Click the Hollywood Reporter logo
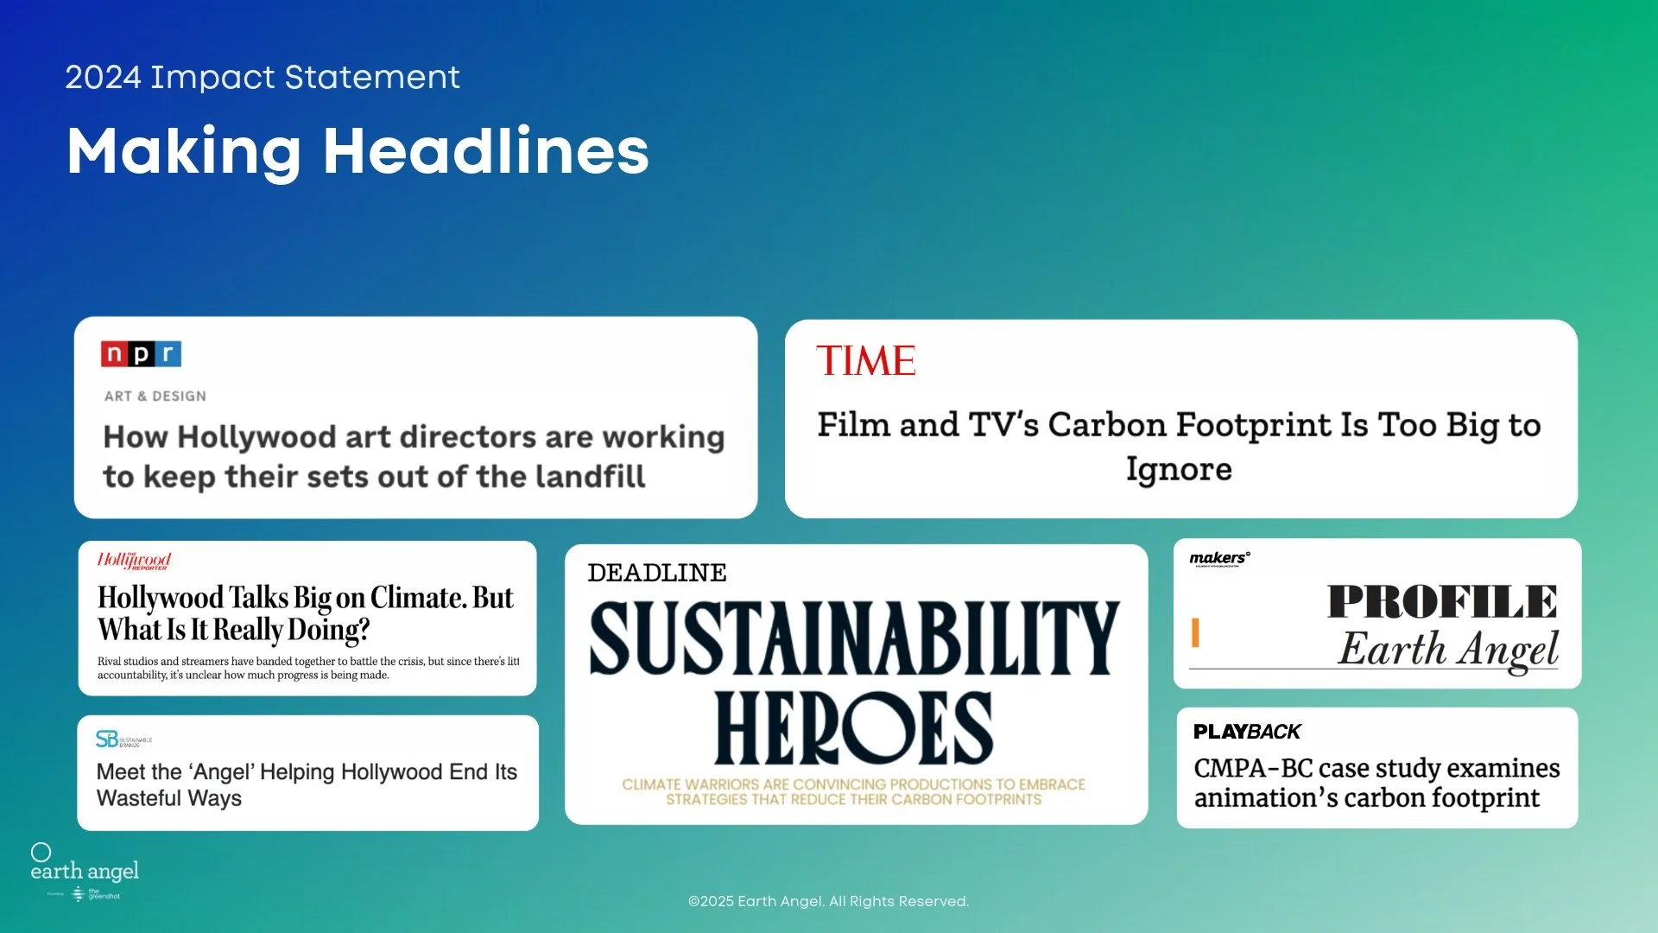The width and height of the screenshot is (1658, 933). [134, 561]
